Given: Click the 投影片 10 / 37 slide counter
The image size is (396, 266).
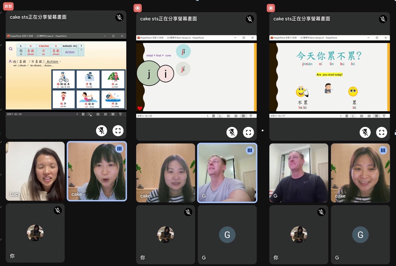Looking at the screenshot, I should [x=277, y=116].
